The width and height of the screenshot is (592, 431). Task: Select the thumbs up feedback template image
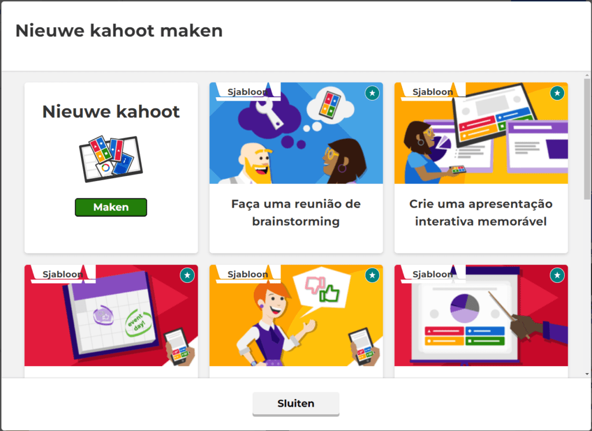tap(296, 315)
